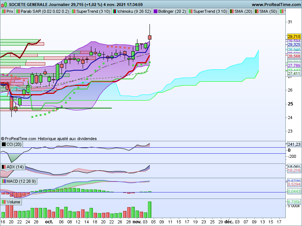
Task: Open the Ichimoku (9 26 52) indicator label
Action: pos(132,11)
